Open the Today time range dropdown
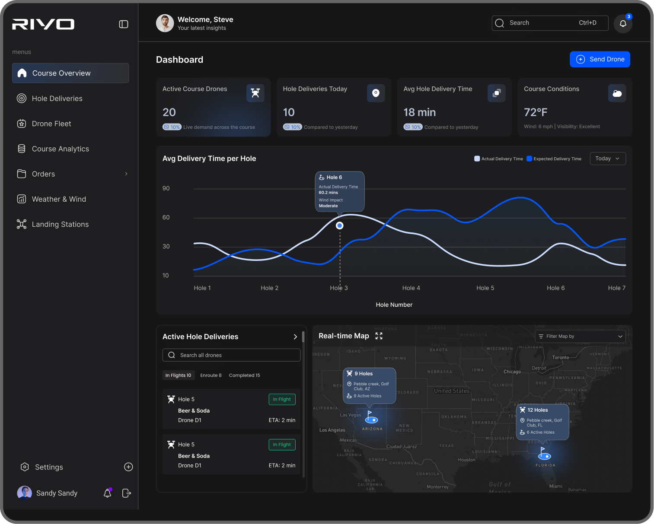Image resolution: width=654 pixels, height=524 pixels. tap(607, 159)
